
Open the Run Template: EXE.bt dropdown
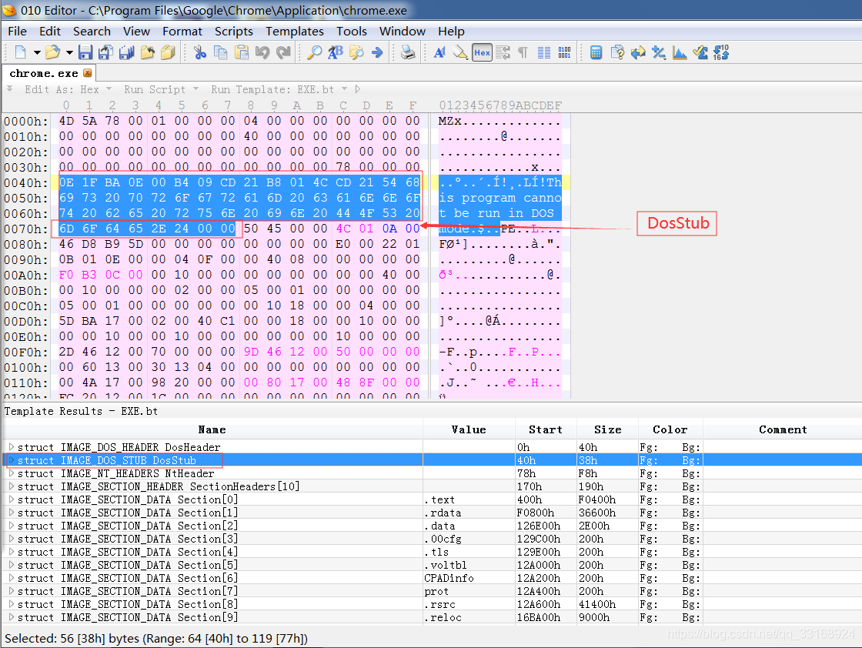(x=344, y=89)
